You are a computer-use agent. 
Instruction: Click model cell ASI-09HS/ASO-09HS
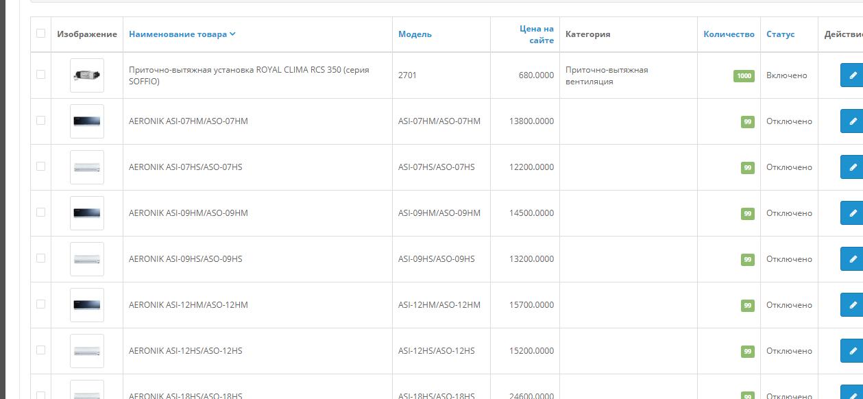[x=437, y=259]
